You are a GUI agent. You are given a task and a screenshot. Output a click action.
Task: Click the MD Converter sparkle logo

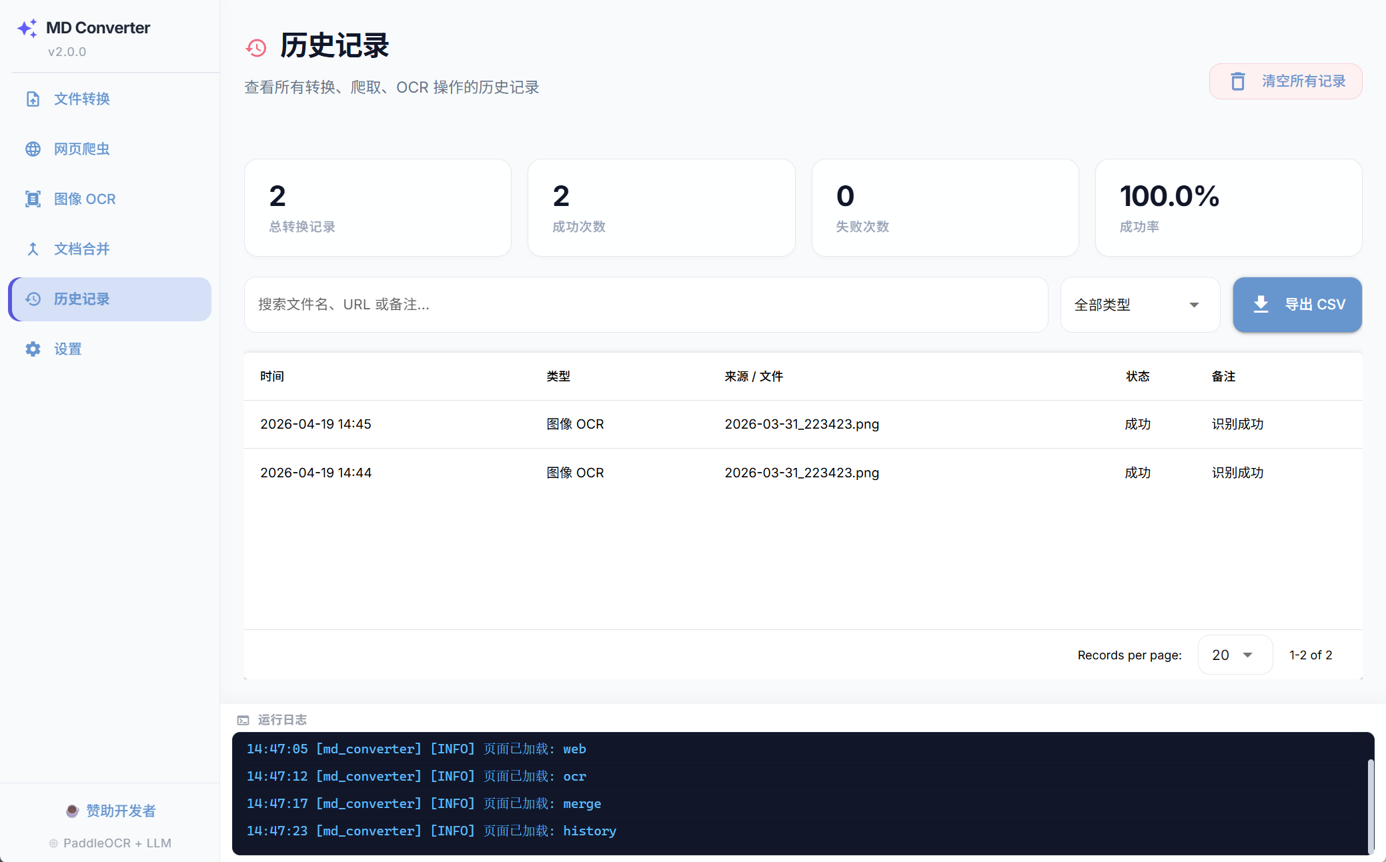click(27, 28)
